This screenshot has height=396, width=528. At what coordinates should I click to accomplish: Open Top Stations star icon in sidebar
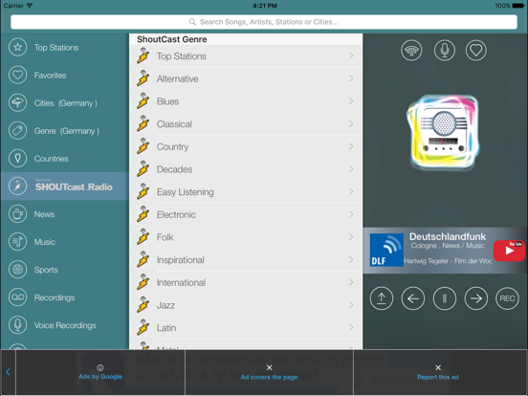[17, 47]
